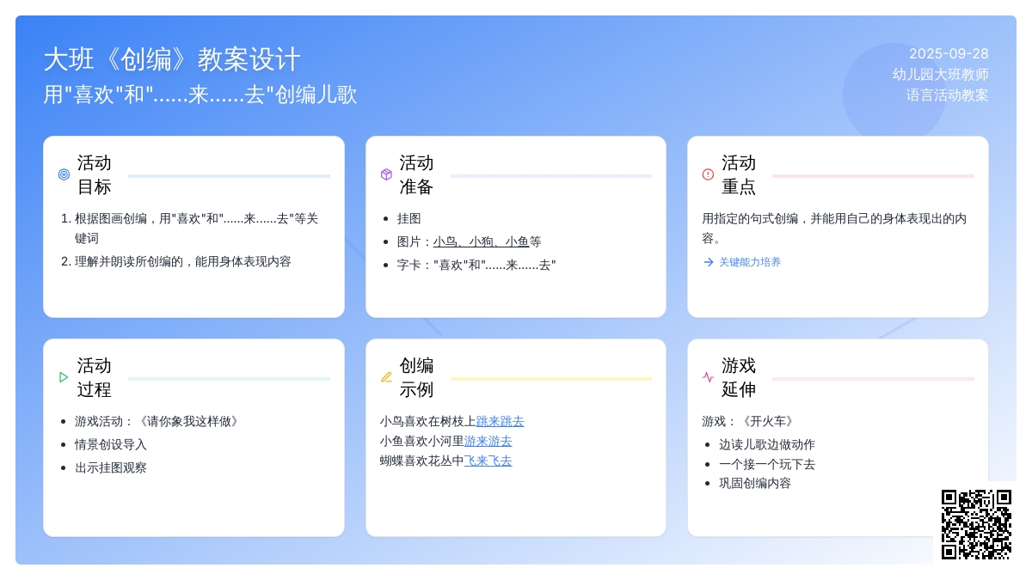Screen dimensions: 1032x580
Task: Select the 活动目标 card heading
Action: click(95, 174)
